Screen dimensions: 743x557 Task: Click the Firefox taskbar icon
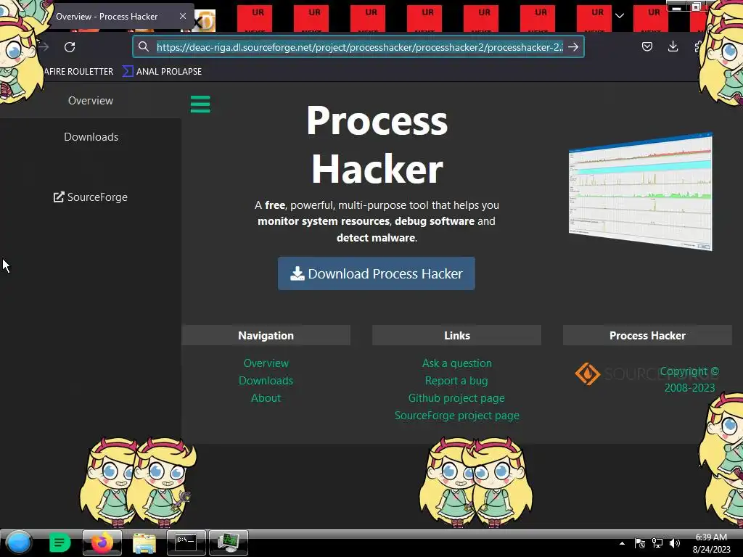(x=102, y=542)
